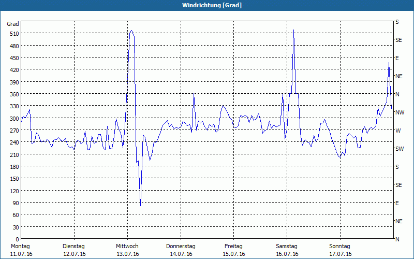Click the W compass label
The height and width of the screenshot is (259, 414).
pos(398,131)
